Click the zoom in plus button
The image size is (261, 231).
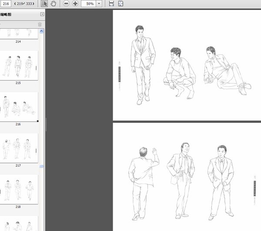point(75,3)
